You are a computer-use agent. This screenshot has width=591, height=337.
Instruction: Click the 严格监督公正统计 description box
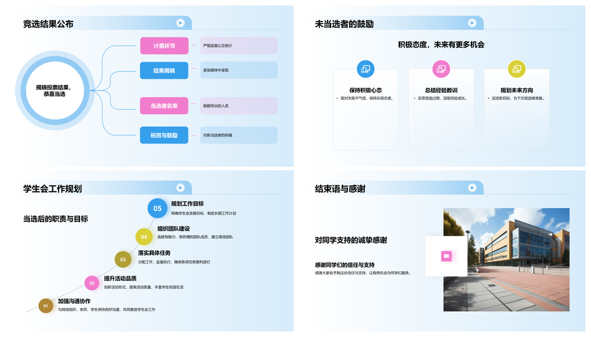[239, 46]
